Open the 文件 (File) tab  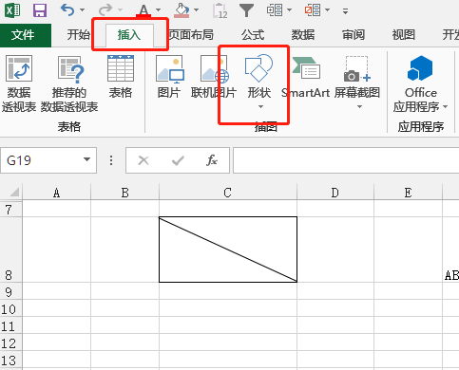26,35
